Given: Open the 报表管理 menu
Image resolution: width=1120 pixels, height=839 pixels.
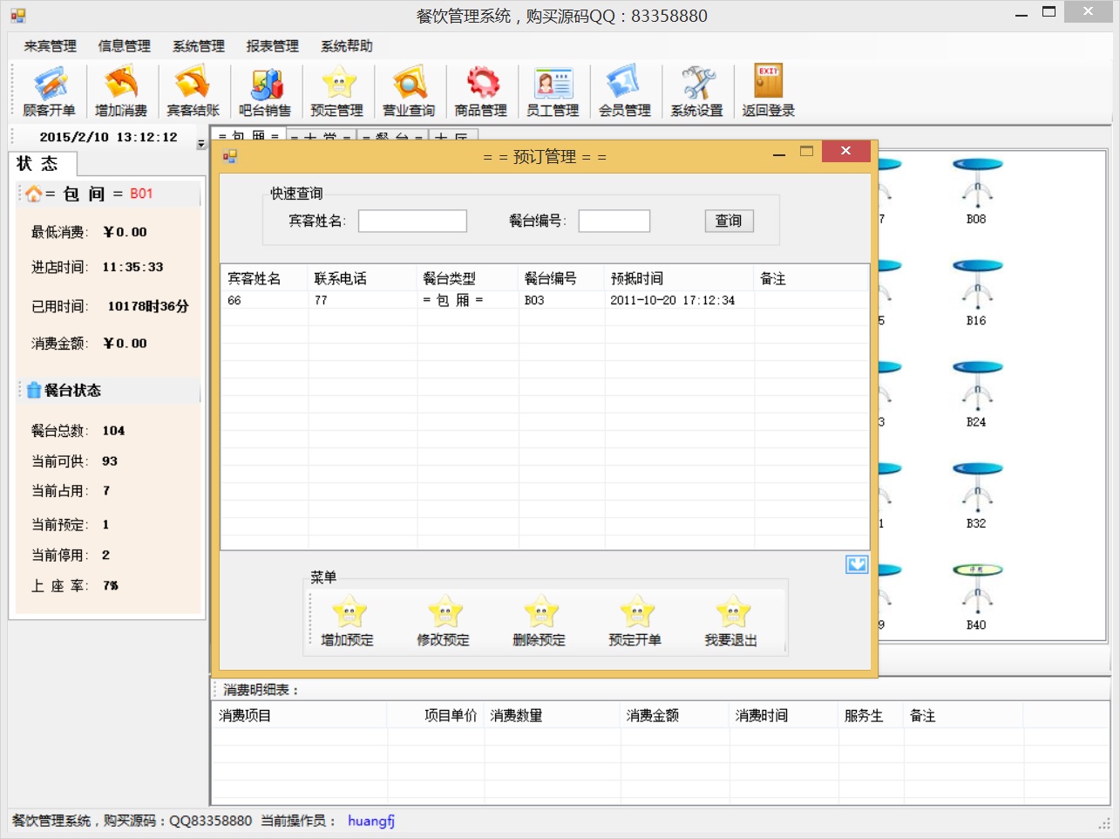Looking at the screenshot, I should coord(272,46).
